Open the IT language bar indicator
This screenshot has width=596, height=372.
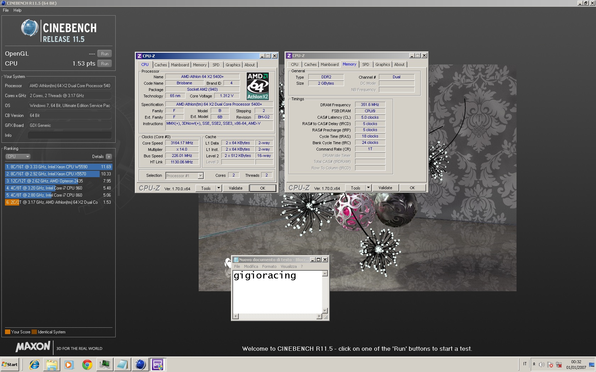coord(525,364)
